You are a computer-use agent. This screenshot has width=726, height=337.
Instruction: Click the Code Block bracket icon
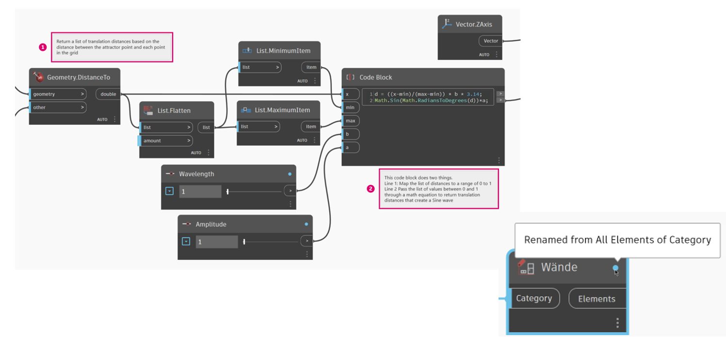click(x=350, y=77)
